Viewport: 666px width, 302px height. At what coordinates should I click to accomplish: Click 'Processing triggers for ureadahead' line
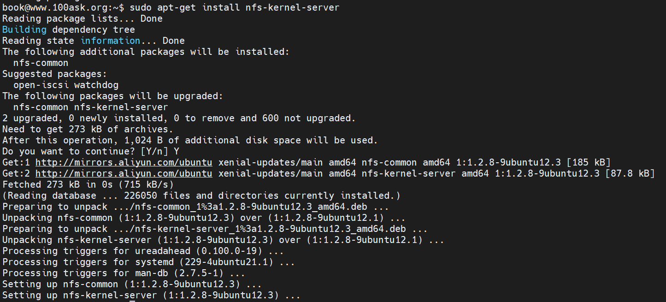pos(143,251)
